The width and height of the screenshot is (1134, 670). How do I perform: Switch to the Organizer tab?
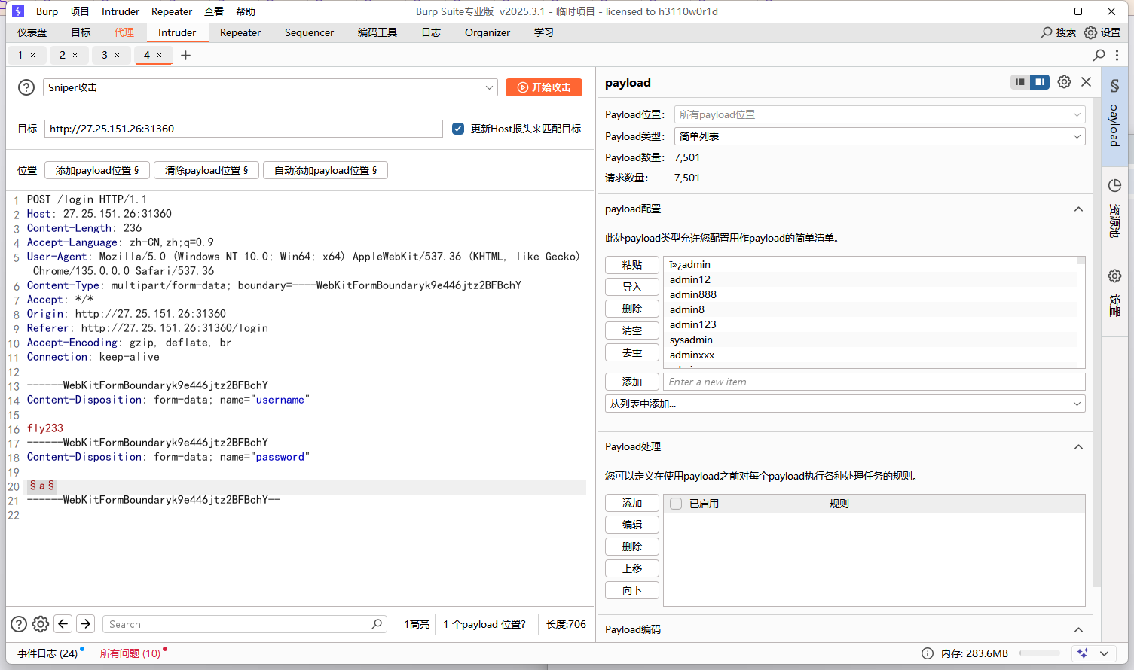(488, 32)
